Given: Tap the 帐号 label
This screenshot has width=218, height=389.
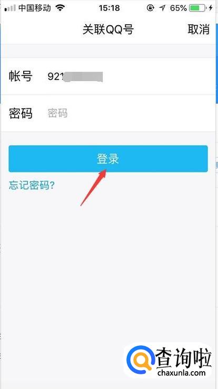Looking at the screenshot, I should click(21, 76).
